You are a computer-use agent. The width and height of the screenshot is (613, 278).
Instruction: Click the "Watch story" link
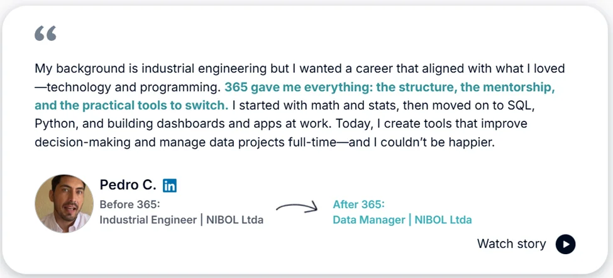(511, 244)
